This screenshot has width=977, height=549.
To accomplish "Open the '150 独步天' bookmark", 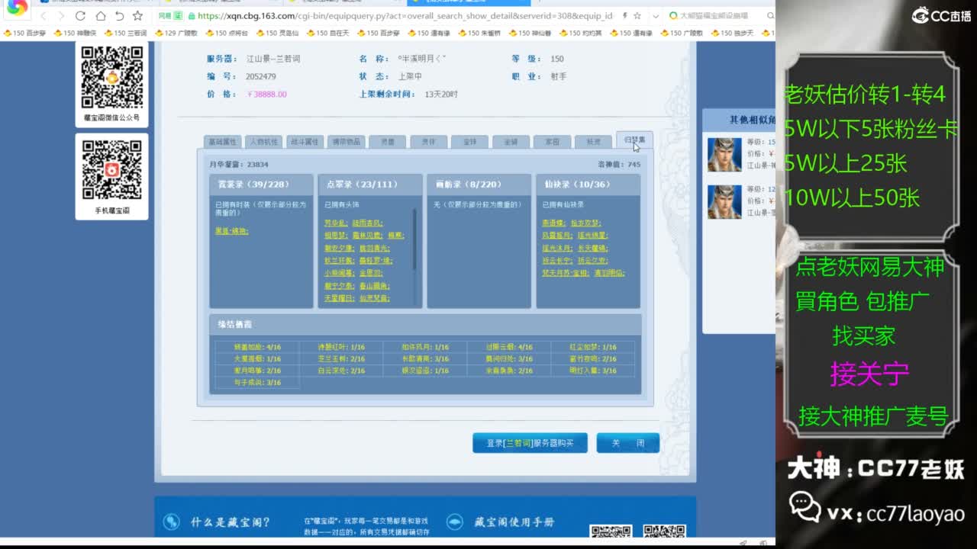I will (x=732, y=33).
